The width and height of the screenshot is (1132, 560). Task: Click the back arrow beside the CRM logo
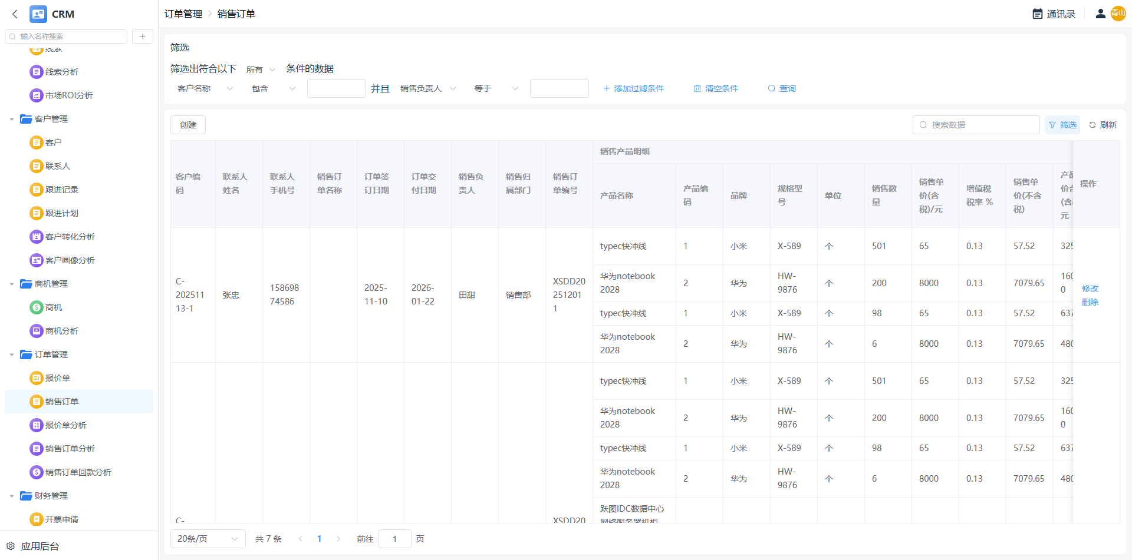pos(15,14)
